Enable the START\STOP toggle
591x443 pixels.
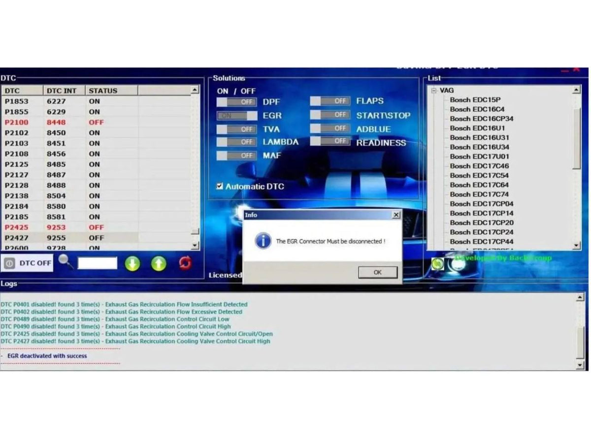coord(330,115)
